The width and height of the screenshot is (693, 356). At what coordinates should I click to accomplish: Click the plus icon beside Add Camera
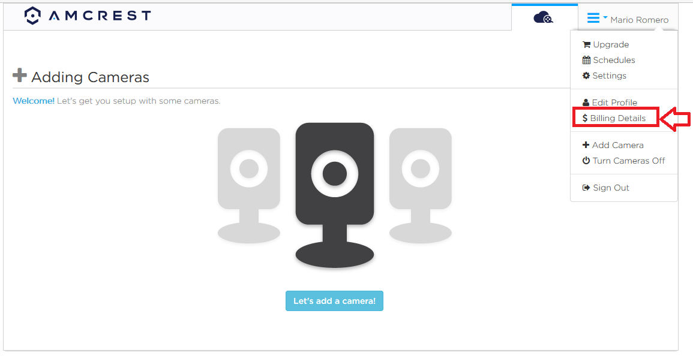tap(586, 145)
